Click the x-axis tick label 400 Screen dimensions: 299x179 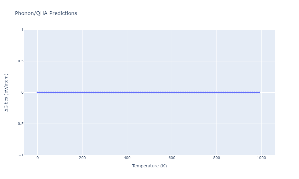[127, 158]
